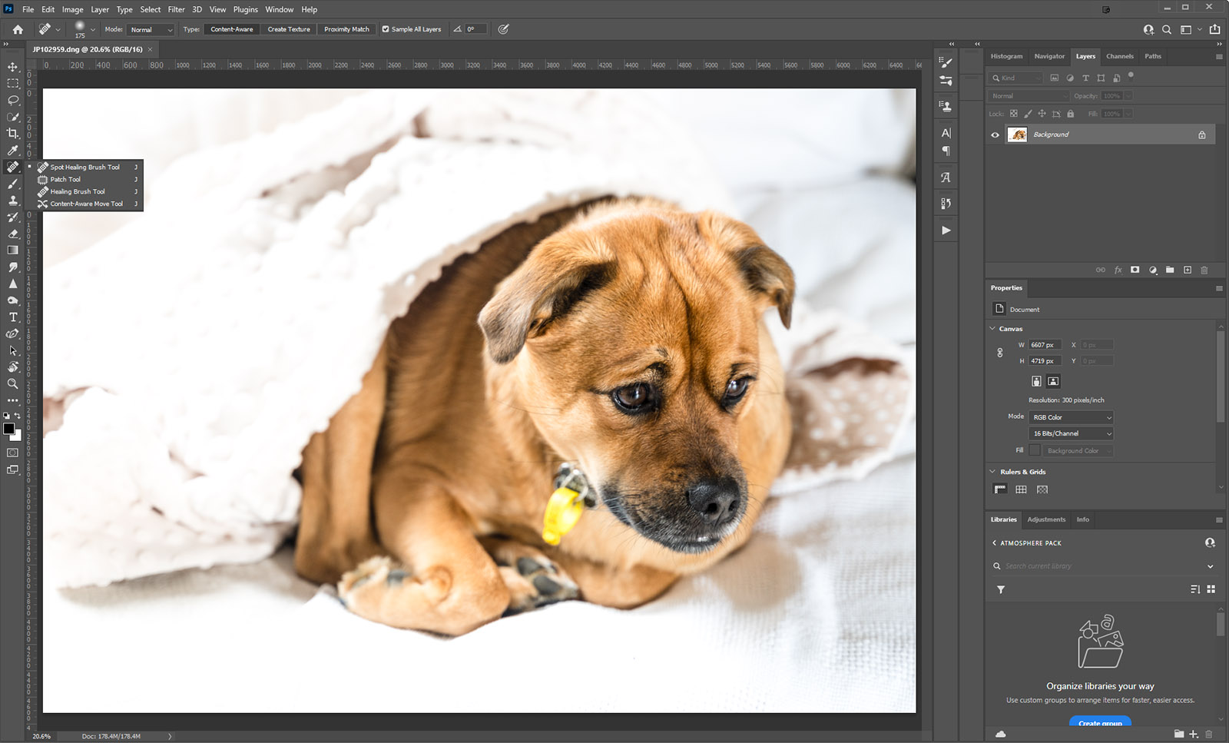1229x743 pixels.
Task: Click the foreground color swatch
Action: (x=8, y=429)
